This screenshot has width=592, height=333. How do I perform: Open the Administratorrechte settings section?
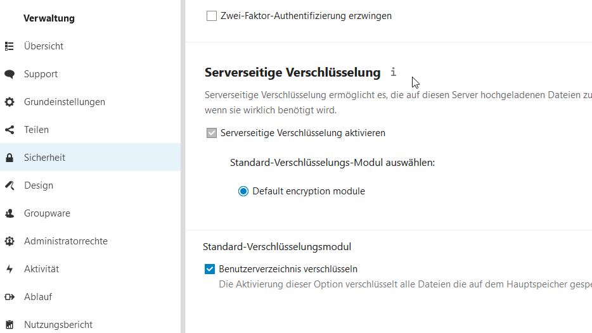(66, 241)
